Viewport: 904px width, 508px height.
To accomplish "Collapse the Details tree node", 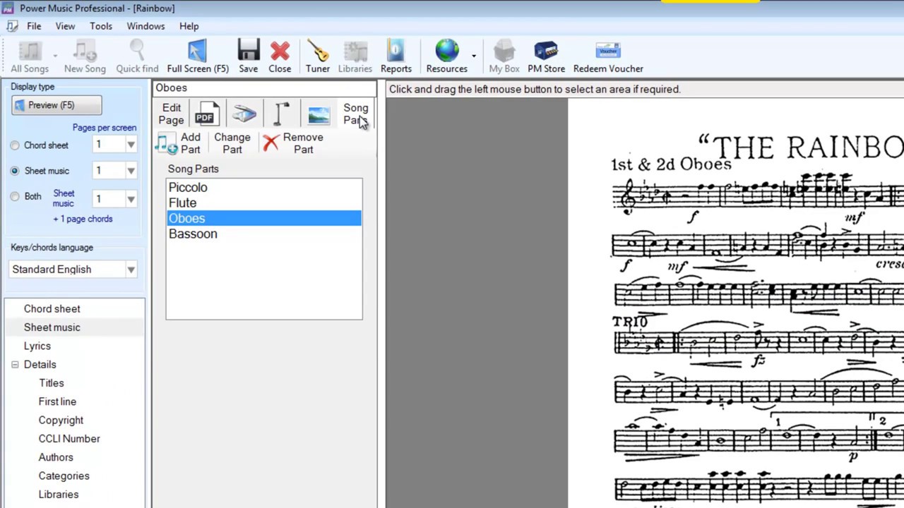I will [x=15, y=365].
